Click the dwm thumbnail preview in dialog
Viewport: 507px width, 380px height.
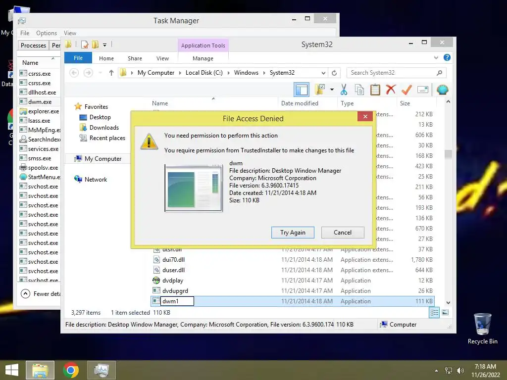(194, 188)
